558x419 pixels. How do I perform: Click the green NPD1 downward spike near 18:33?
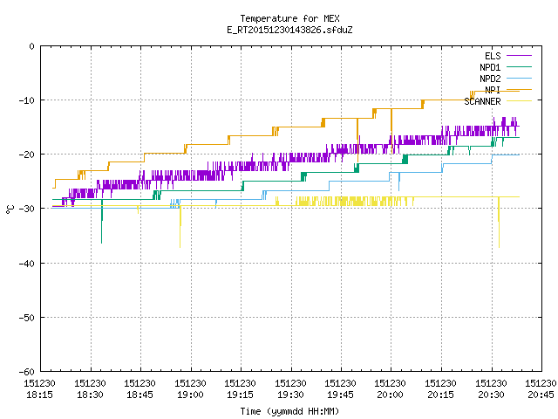tap(102, 222)
